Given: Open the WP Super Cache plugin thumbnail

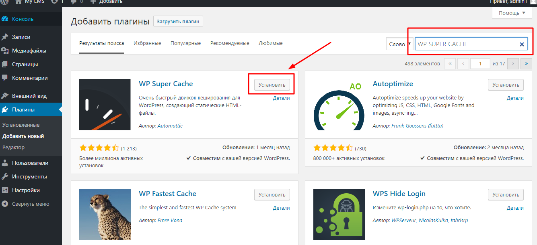Looking at the screenshot, I should [x=105, y=105].
